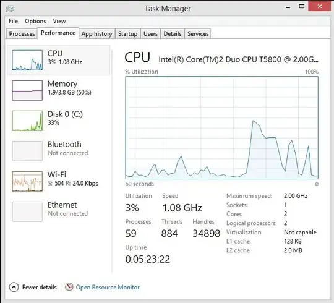The image size is (334, 303).
Task: Select the Ethernet sidebar label
Action: click(62, 205)
